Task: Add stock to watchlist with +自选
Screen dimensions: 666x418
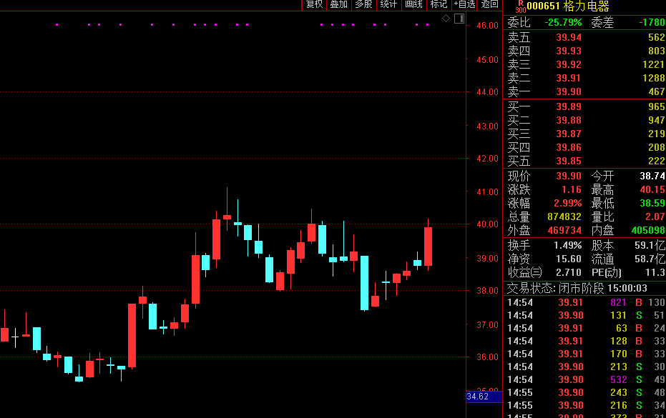Action: pos(464,4)
